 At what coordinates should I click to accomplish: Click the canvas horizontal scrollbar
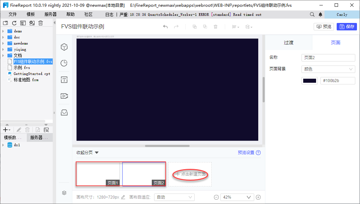(x=167, y=146)
